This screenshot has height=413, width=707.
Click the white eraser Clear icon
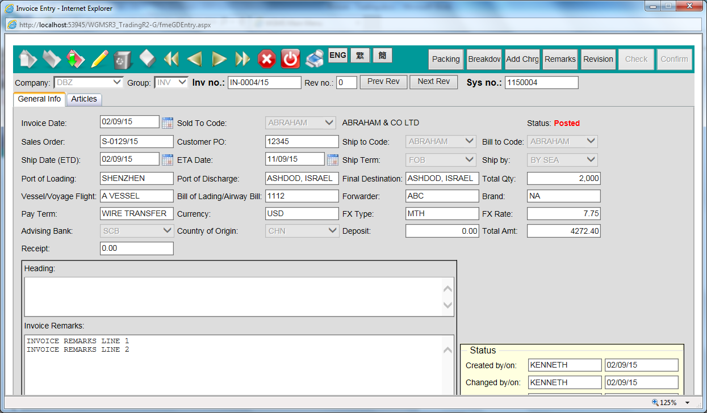[147, 58]
